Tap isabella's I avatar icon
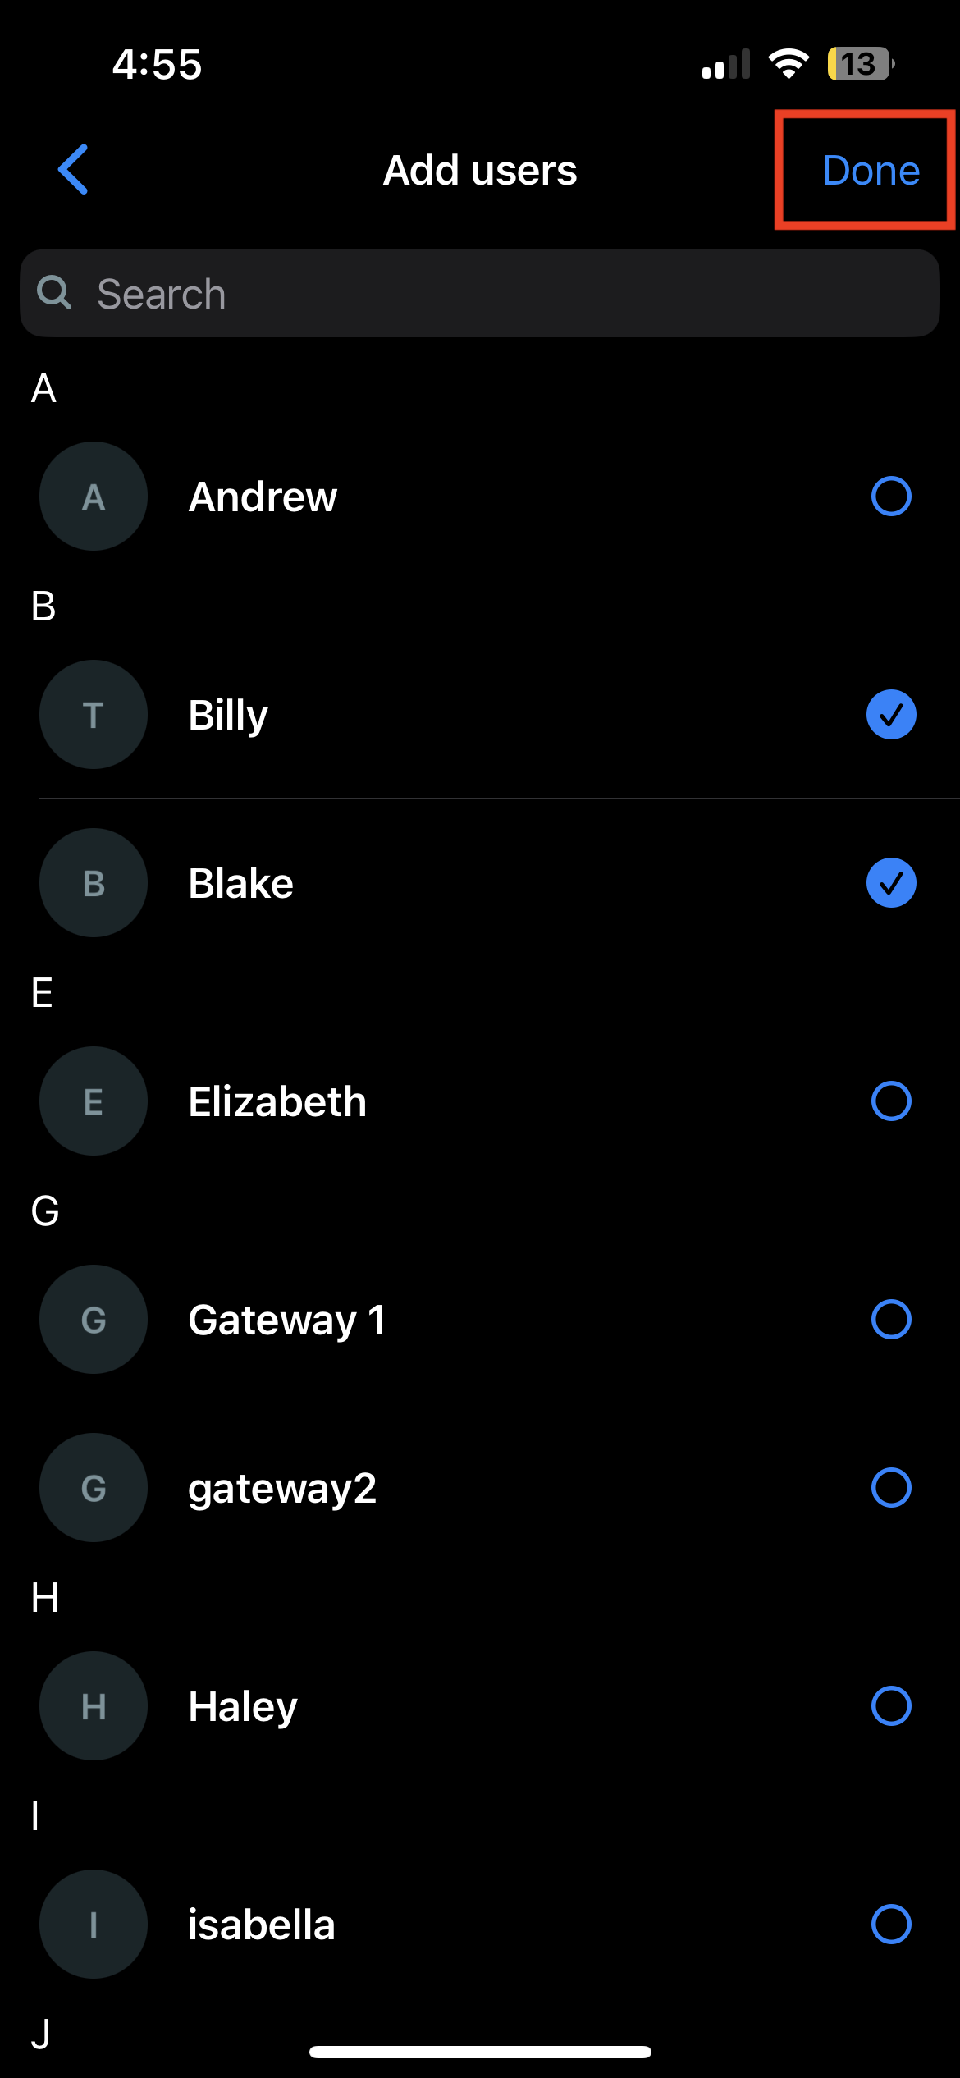Image resolution: width=960 pixels, height=2078 pixels. (x=94, y=1925)
